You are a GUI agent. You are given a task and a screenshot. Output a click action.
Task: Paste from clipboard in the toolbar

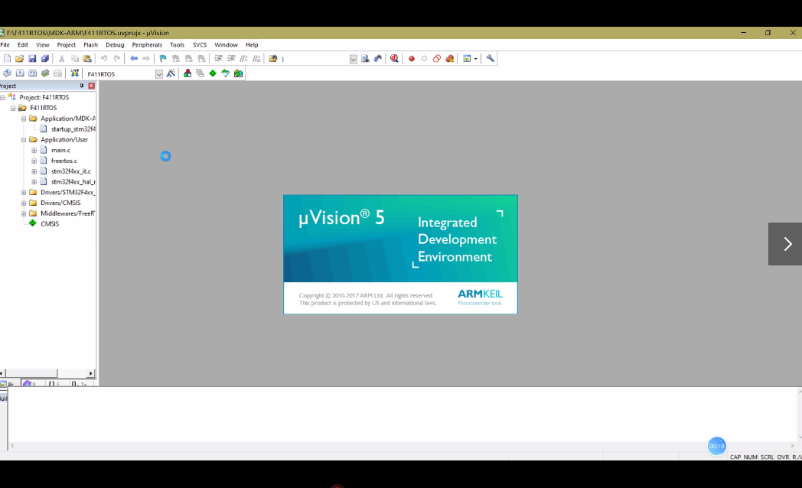87,59
